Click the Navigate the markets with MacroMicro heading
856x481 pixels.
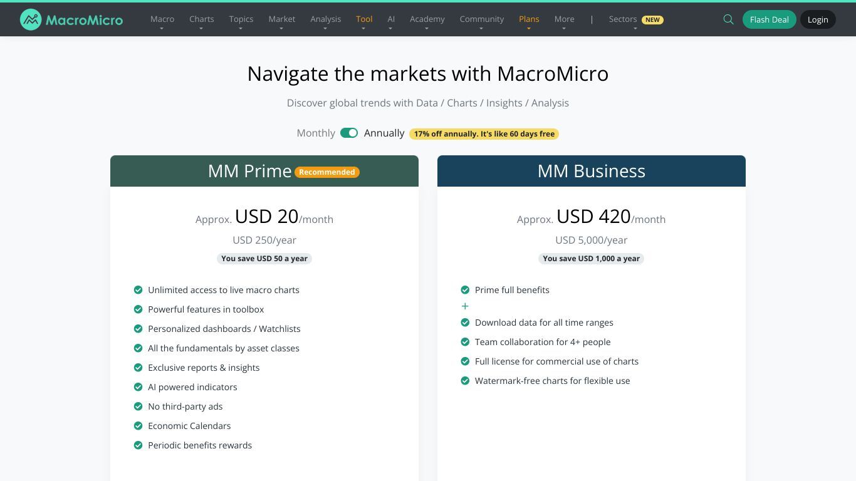click(428, 74)
